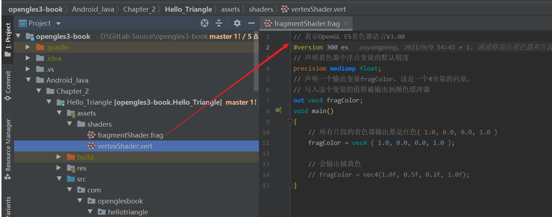Open Project panel settings via gear icon
Screen dimensions: 552x217
(x=237, y=23)
